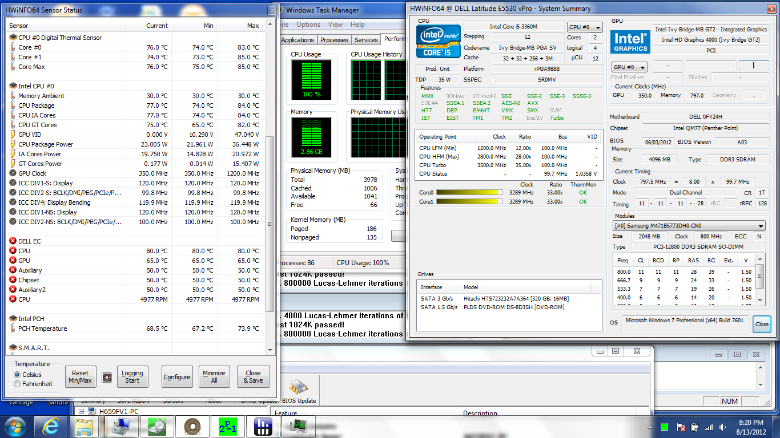Image resolution: width=780 pixels, height=438 pixels.
Task: Open the View menu in Task Manager
Action: click(335, 25)
